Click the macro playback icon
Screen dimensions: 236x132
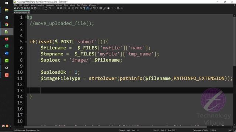[115, 8]
